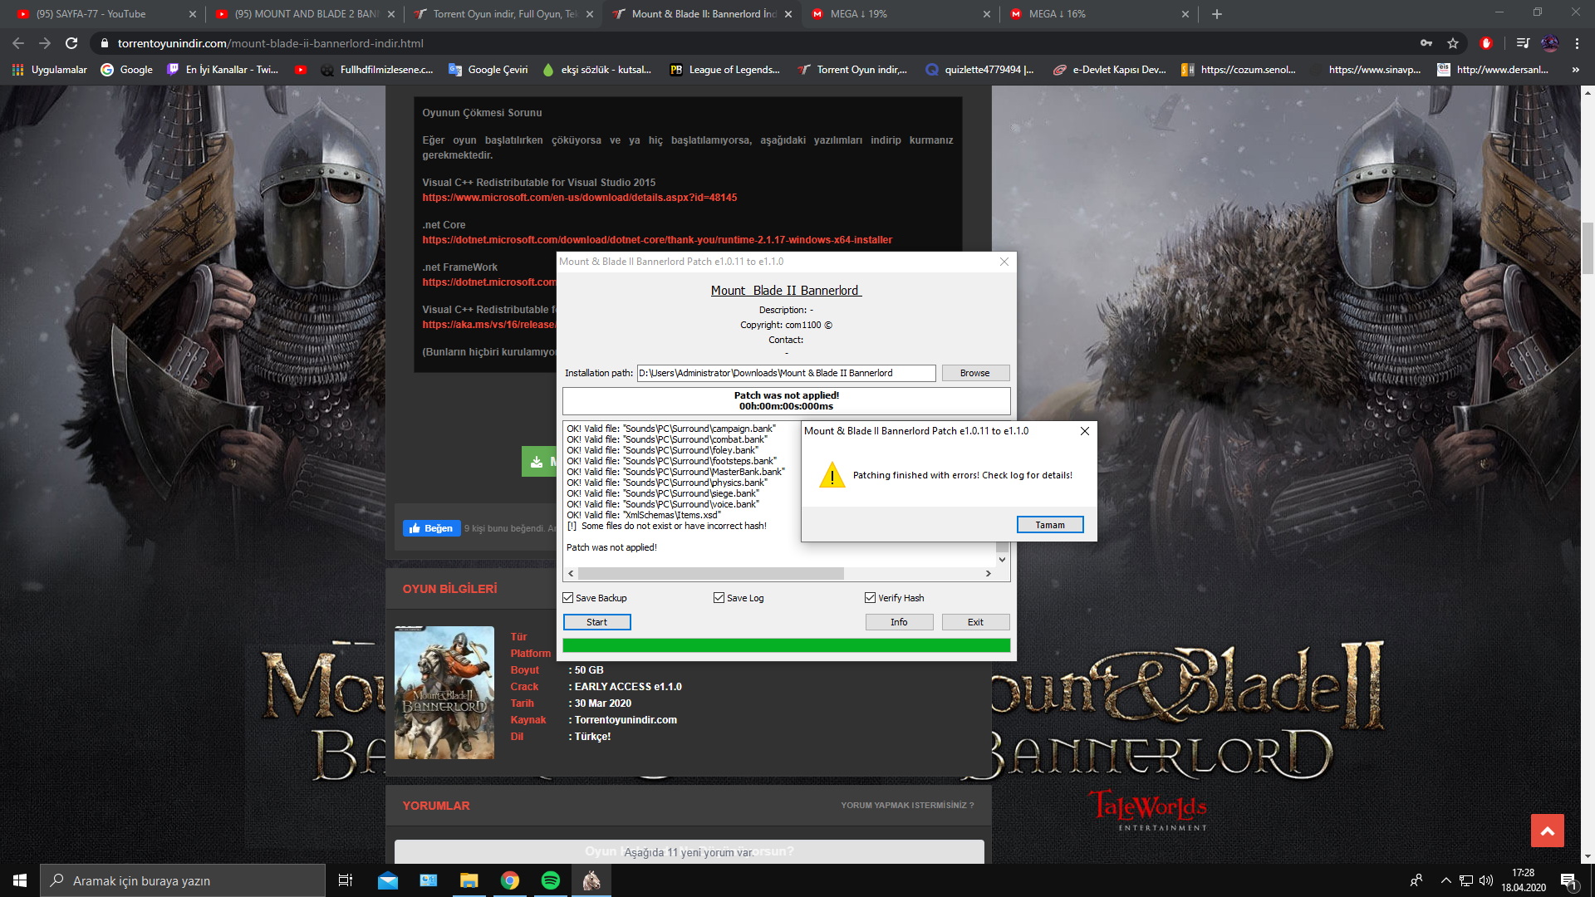Open a new browser tab
This screenshot has width=1595, height=897.
point(1217,14)
